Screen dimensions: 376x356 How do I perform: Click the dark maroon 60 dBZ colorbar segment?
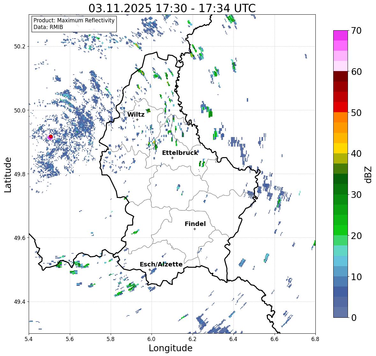coord(341,76)
